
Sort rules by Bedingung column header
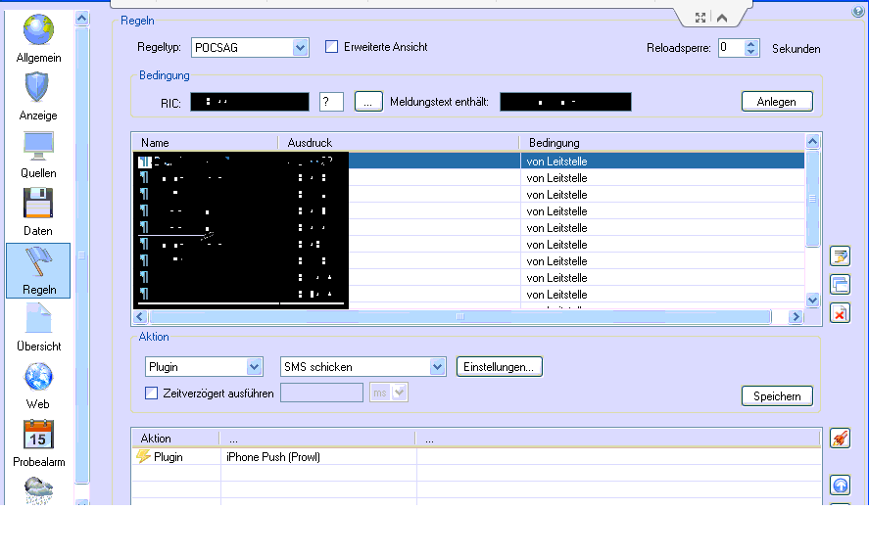click(x=662, y=142)
